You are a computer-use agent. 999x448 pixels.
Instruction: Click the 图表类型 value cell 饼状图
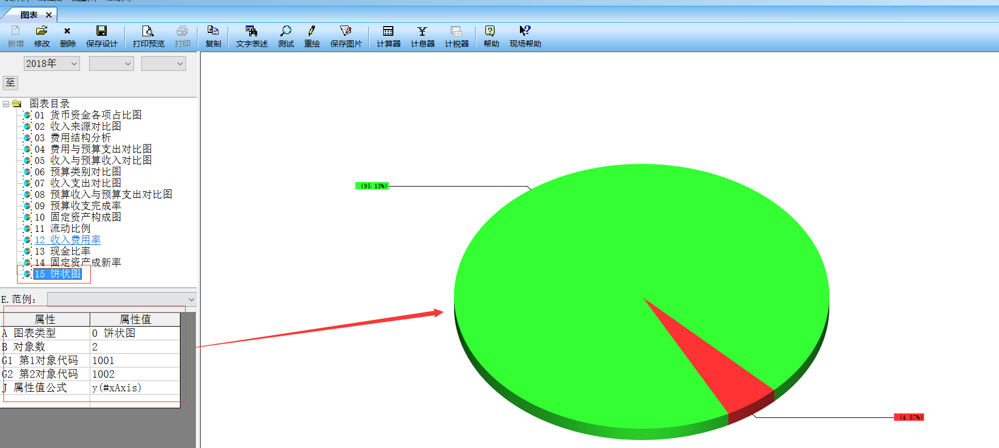tap(135, 333)
